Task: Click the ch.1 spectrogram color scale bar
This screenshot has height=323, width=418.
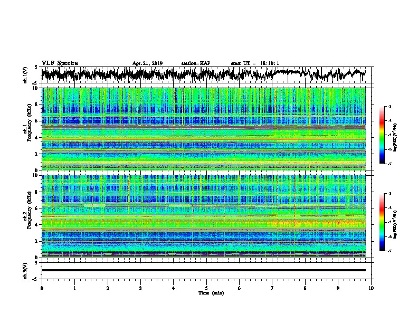Action: 382,135
